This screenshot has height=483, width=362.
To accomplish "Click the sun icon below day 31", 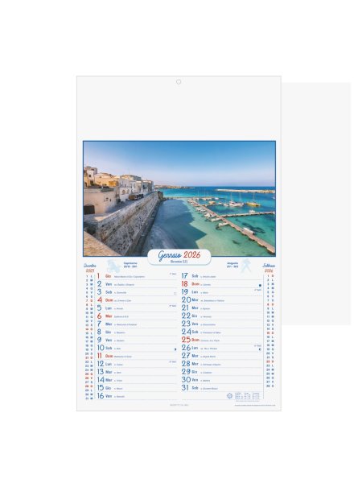I will point(229,396).
